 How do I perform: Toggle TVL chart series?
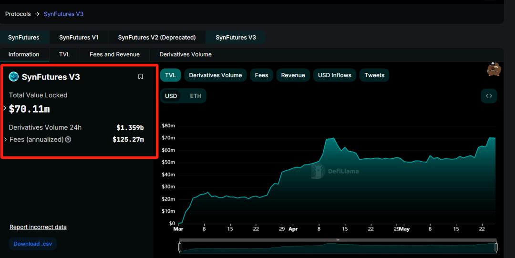(x=170, y=75)
